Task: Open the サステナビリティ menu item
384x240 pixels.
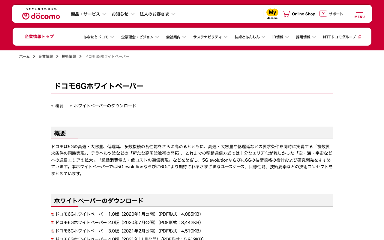Action: pyautogui.click(x=208, y=37)
